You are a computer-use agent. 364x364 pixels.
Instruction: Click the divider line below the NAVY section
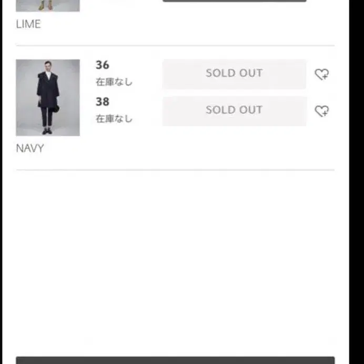175,170
